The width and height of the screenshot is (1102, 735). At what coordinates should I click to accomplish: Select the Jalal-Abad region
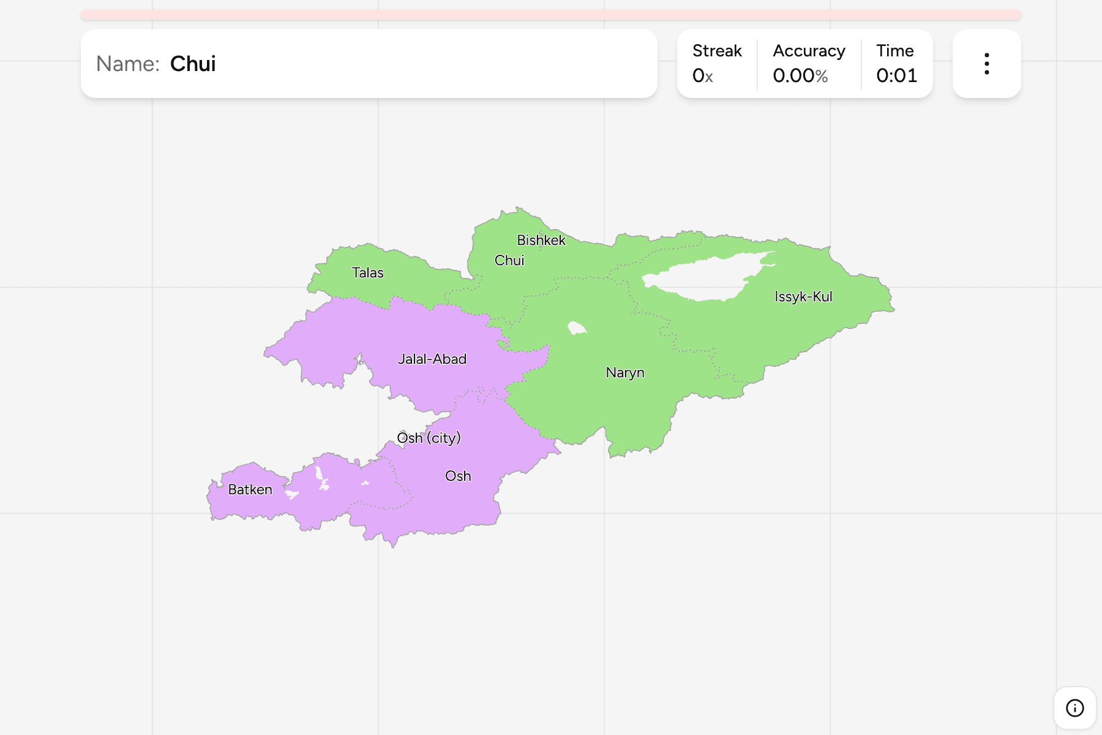[x=432, y=359]
